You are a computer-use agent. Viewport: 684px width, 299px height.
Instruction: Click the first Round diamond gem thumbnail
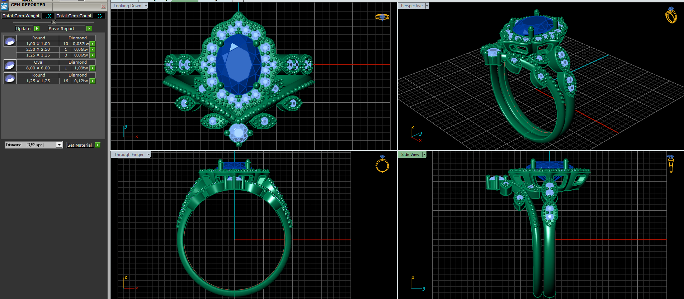[10, 41]
